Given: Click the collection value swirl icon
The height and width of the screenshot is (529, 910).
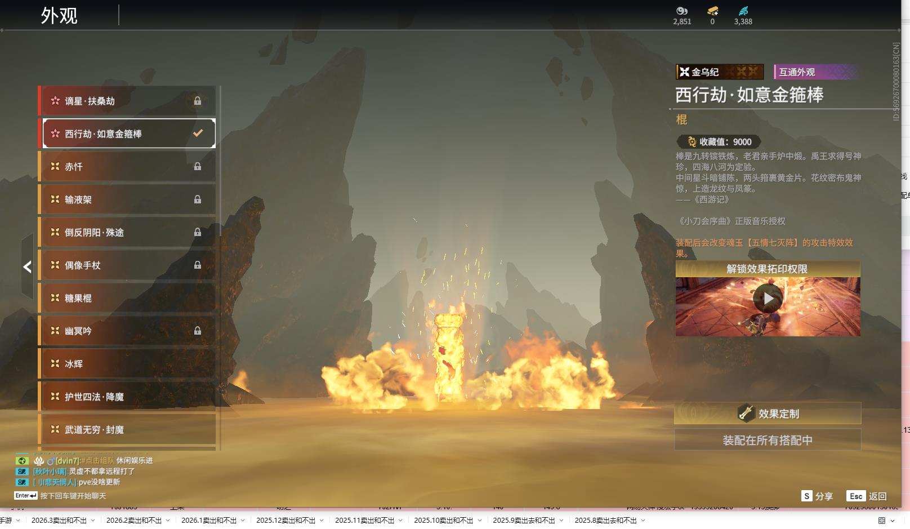Looking at the screenshot, I should pyautogui.click(x=692, y=142).
